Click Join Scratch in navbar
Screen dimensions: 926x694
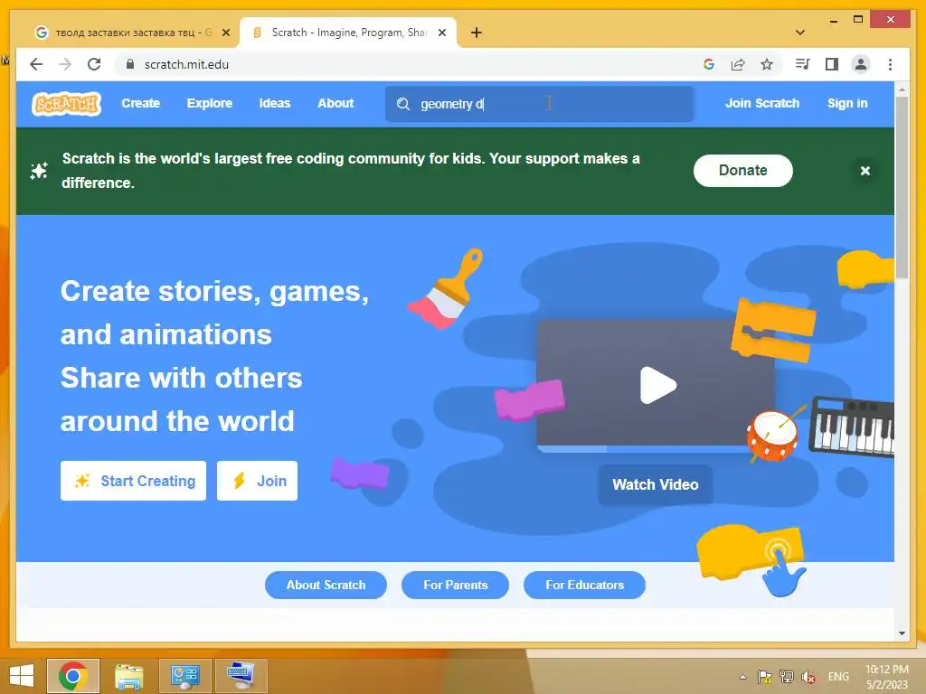tap(761, 103)
